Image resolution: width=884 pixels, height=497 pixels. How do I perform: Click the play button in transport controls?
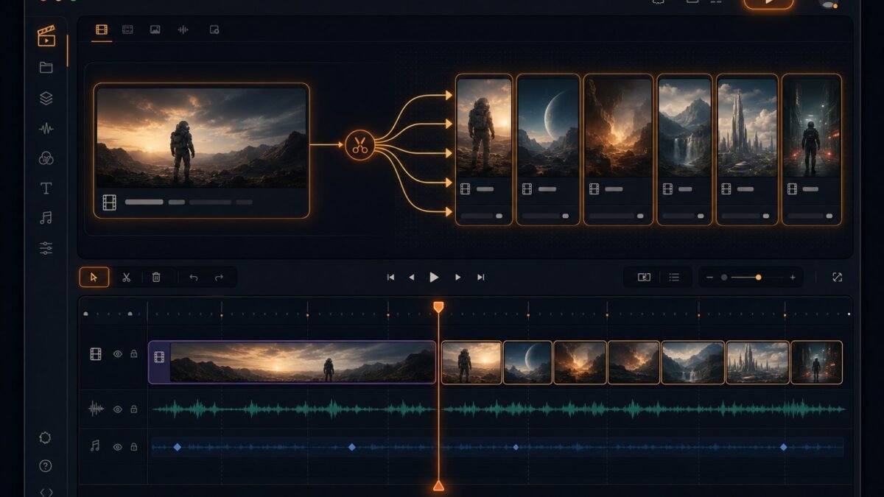[435, 277]
